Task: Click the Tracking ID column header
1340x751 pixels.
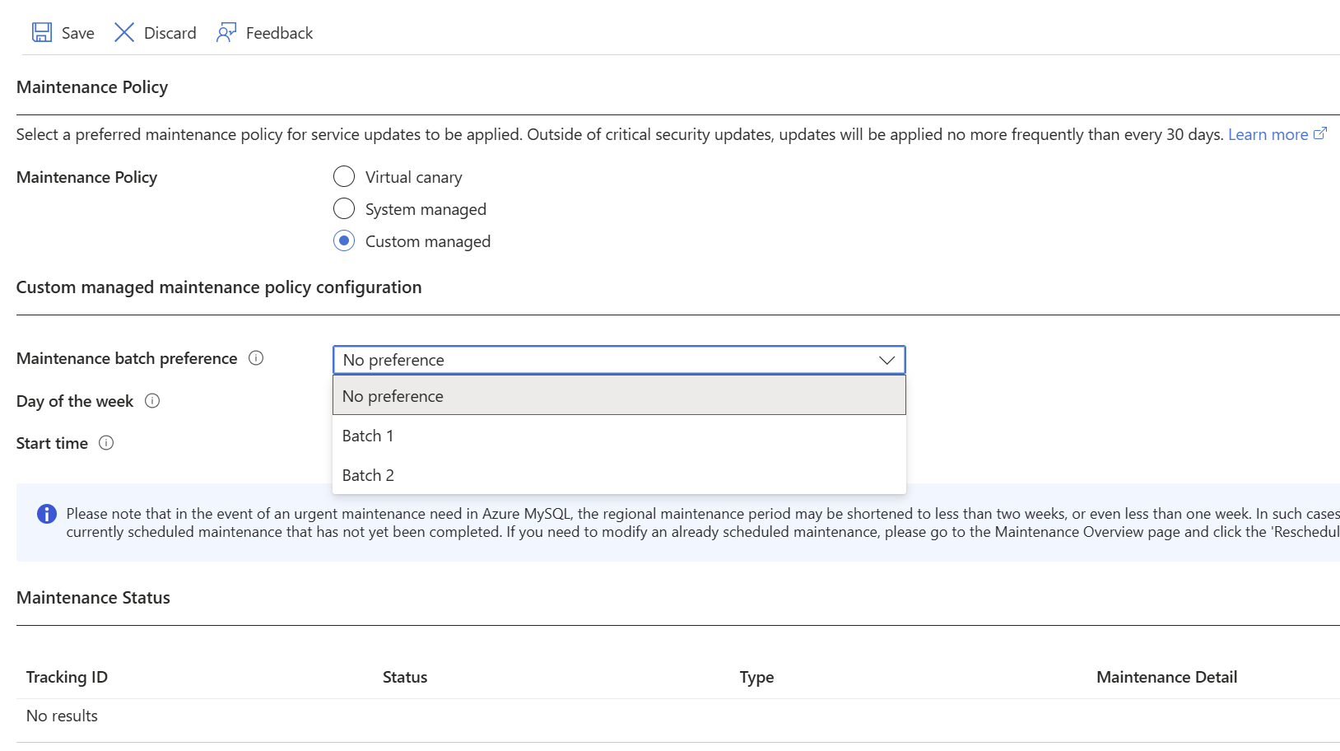Action: click(x=67, y=677)
